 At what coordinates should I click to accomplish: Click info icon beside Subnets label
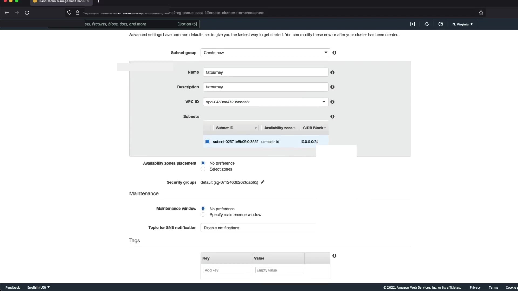[x=332, y=116]
